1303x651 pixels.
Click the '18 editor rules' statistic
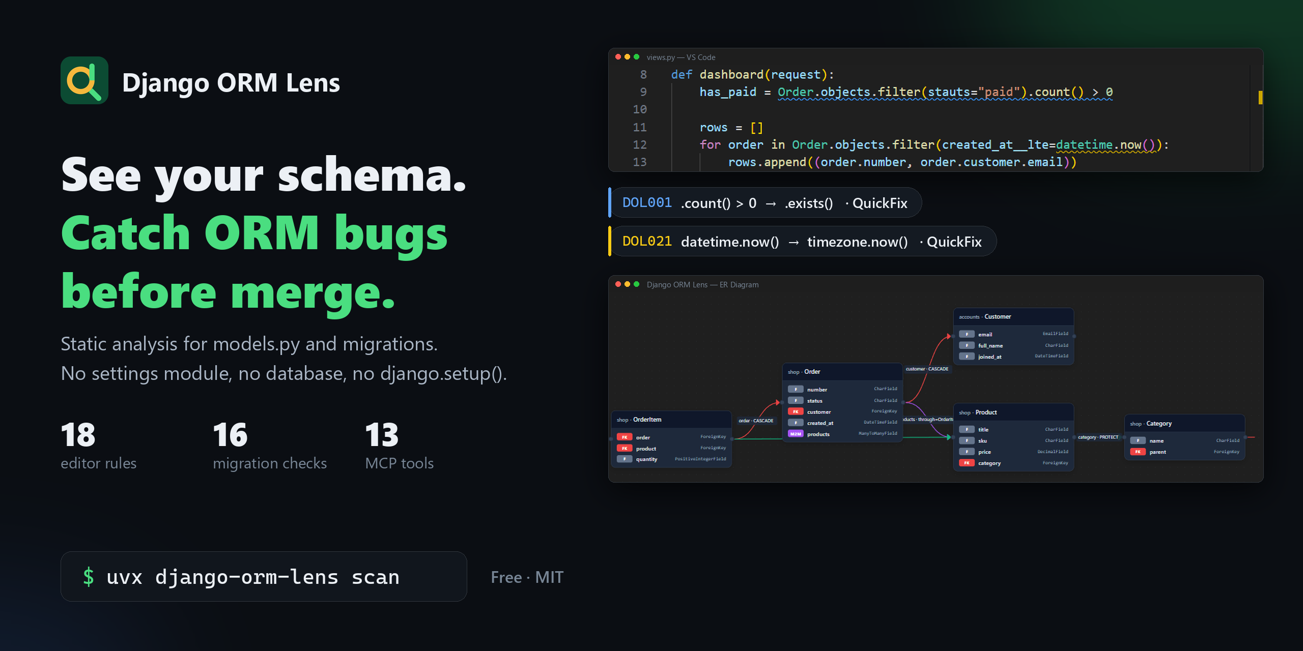(x=99, y=446)
